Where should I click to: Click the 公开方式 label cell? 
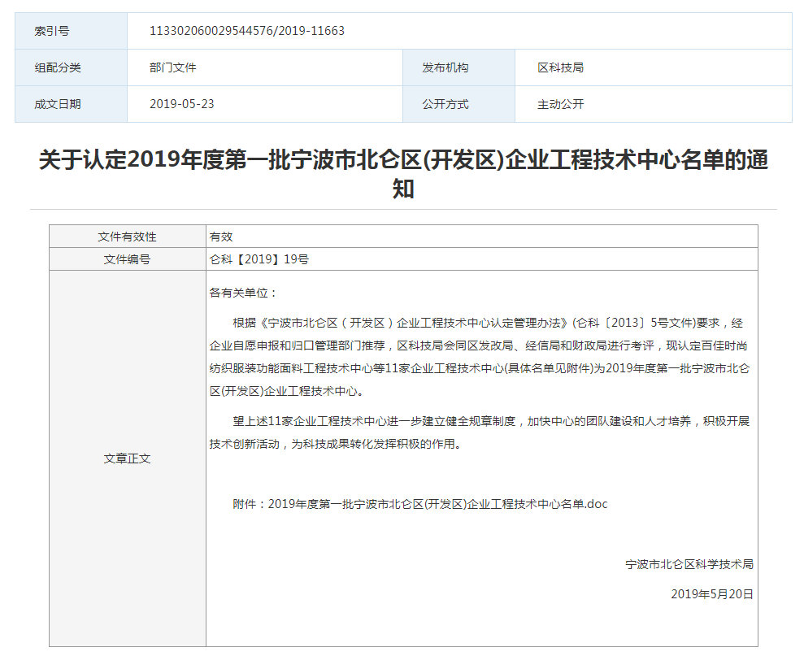[x=445, y=104]
